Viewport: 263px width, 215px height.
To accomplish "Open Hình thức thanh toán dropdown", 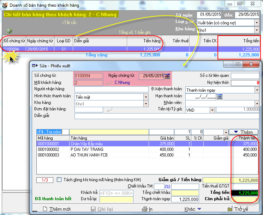I will pyautogui.click(x=145, y=97).
